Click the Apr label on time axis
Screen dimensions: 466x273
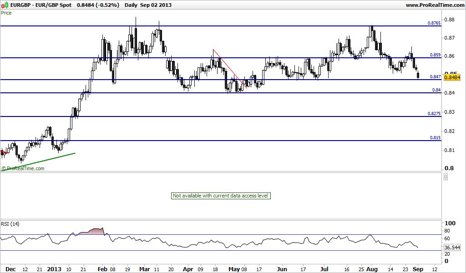pos(188,269)
